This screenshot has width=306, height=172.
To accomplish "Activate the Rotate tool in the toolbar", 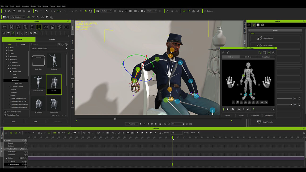I will pos(58,11).
